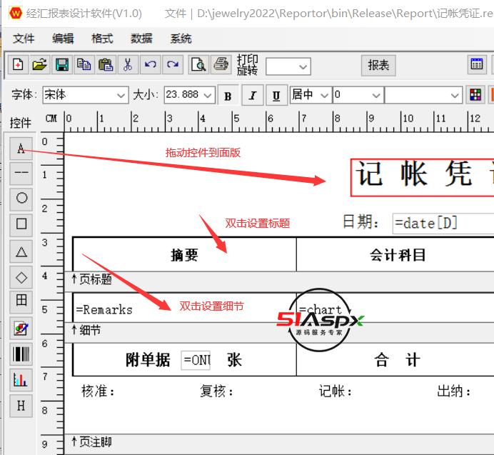The image size is (494, 455).
Task: Open the print rotation dropdown
Action: [288, 66]
